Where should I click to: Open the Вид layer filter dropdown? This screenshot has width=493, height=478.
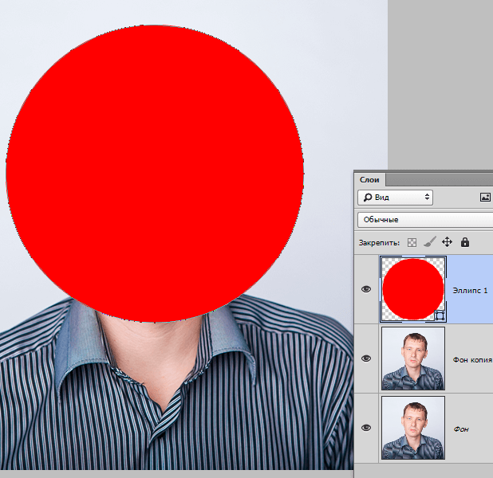click(x=395, y=198)
